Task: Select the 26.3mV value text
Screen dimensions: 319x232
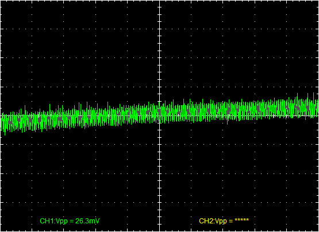Action: tap(87, 221)
